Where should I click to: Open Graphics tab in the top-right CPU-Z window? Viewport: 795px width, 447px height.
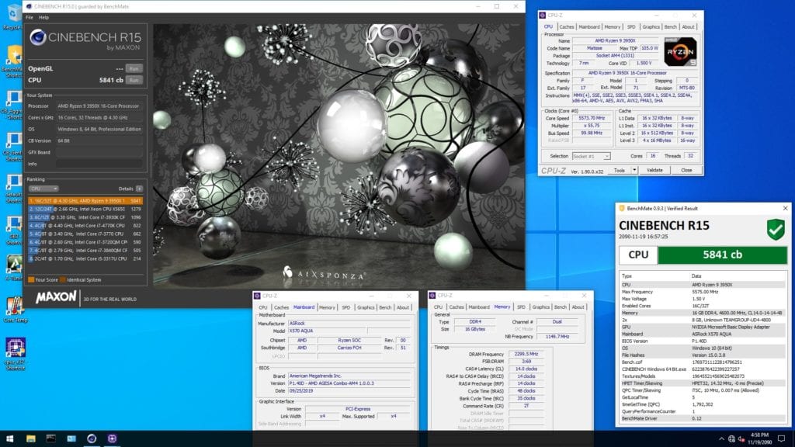[x=651, y=27]
